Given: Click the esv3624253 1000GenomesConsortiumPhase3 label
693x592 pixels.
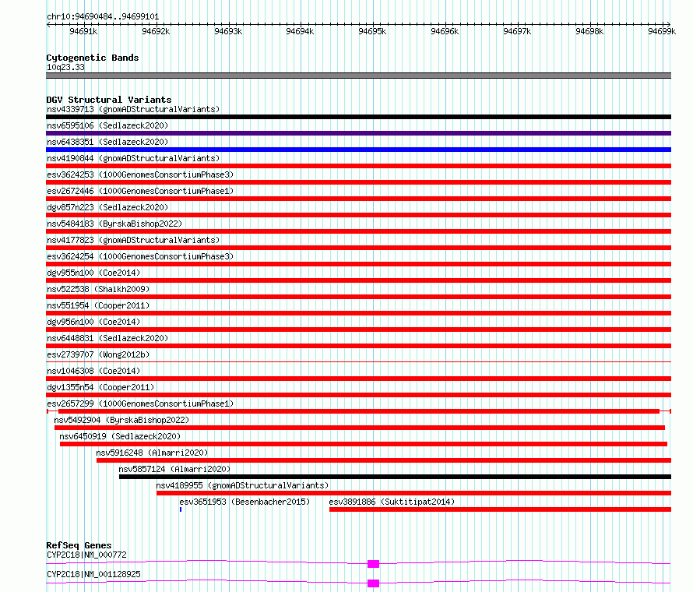Looking at the screenshot, I should [x=140, y=174].
